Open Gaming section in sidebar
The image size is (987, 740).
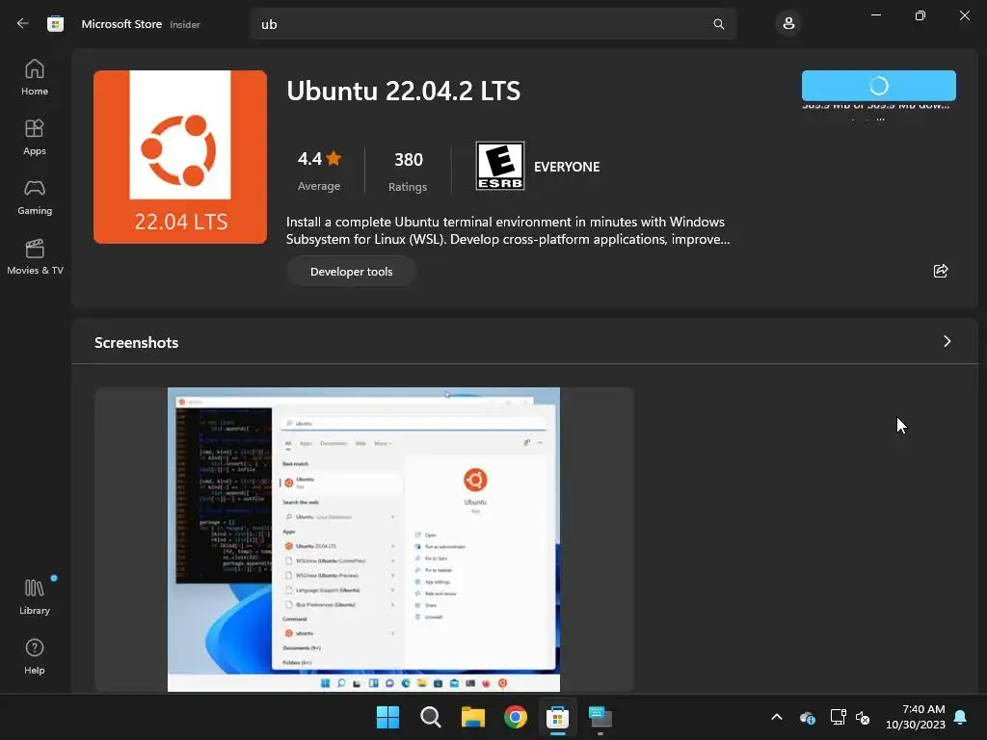tap(35, 197)
